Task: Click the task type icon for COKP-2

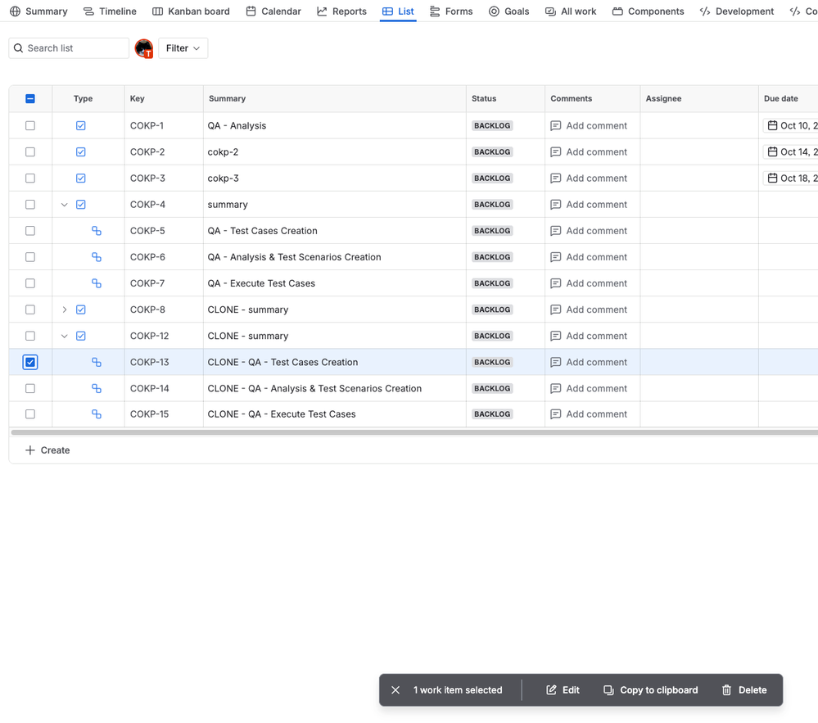Action: coord(81,151)
